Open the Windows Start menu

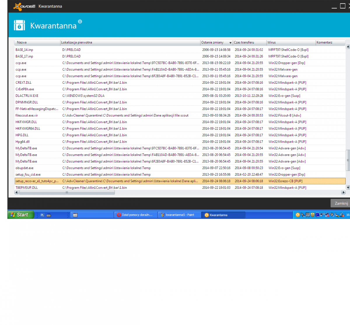click(21, 215)
